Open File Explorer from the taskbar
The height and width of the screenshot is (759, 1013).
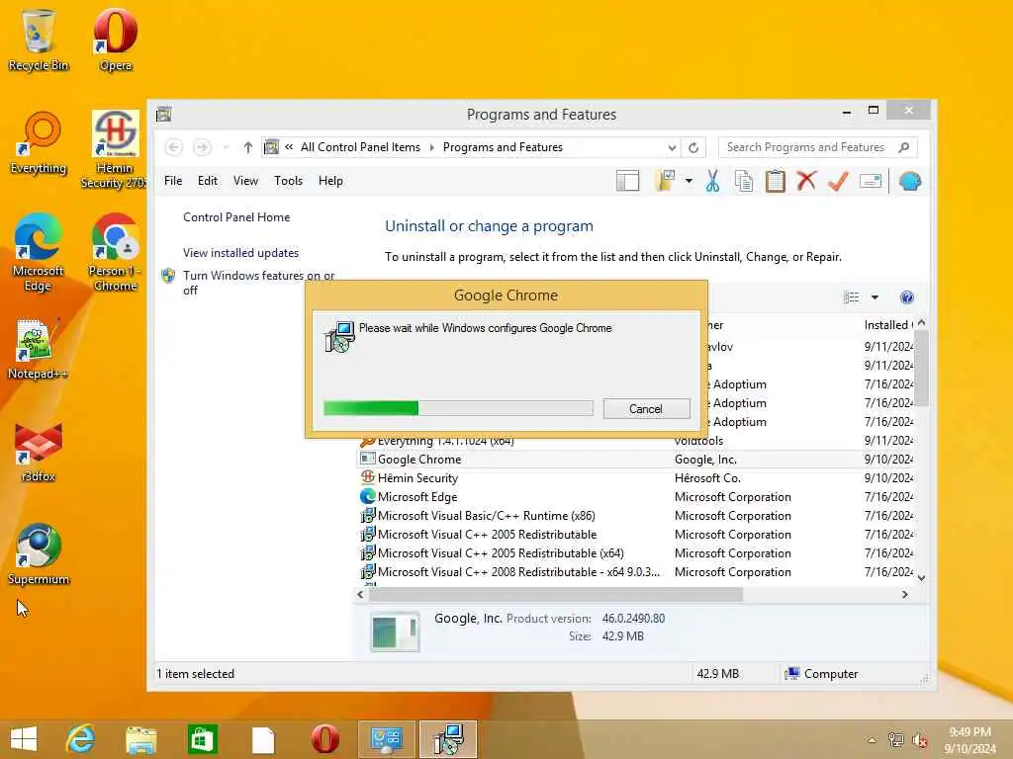140,739
